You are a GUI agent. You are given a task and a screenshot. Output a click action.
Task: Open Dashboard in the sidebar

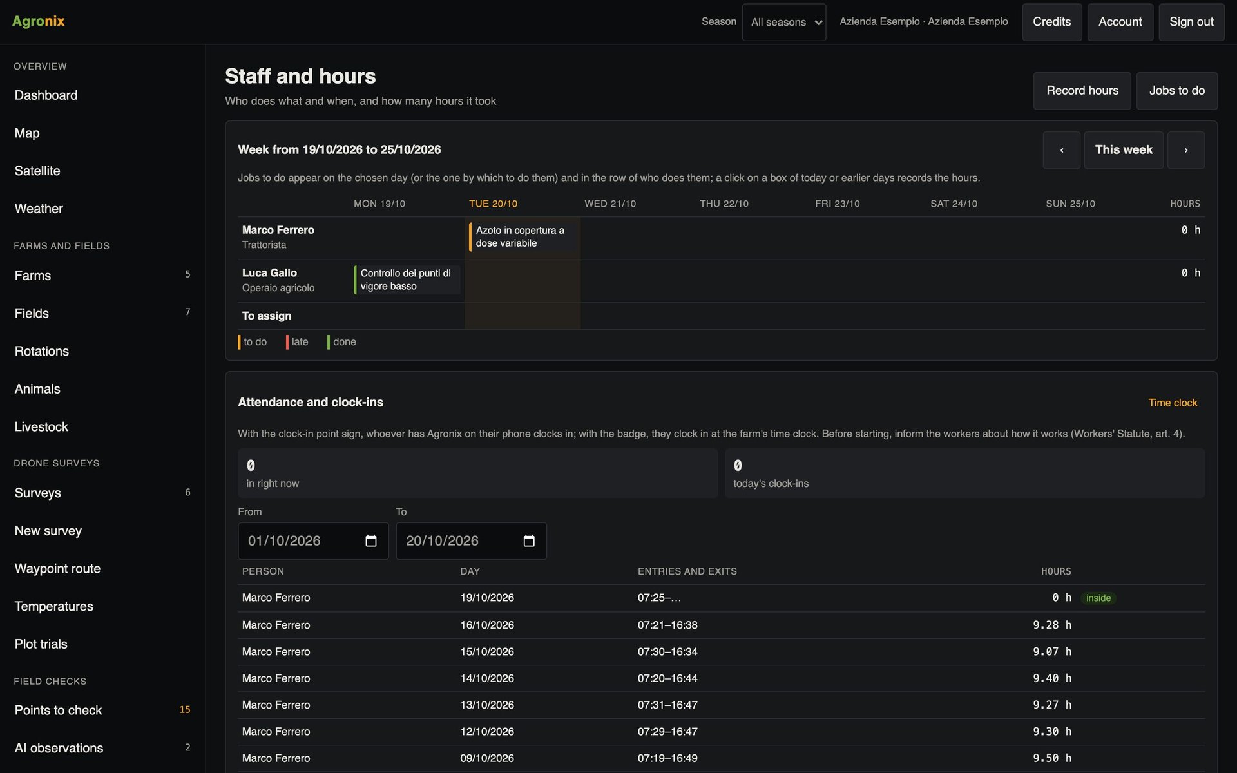pyautogui.click(x=102, y=95)
